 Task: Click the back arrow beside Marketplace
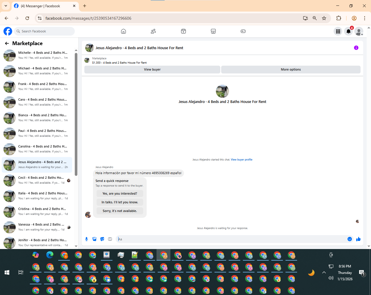pos(7,43)
